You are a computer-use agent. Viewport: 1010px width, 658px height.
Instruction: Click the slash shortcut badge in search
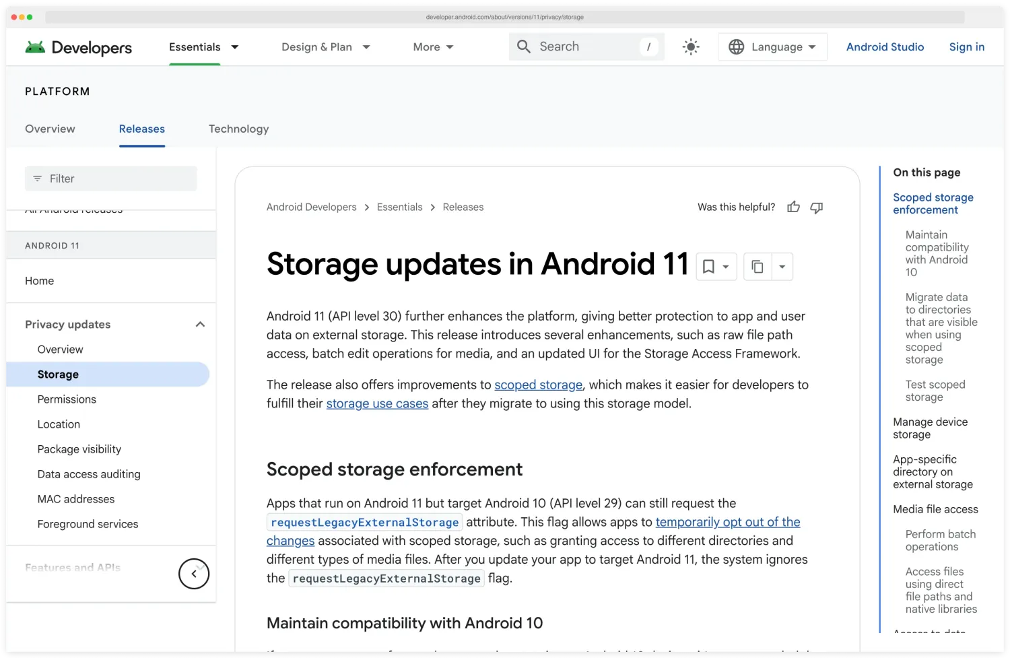click(648, 46)
